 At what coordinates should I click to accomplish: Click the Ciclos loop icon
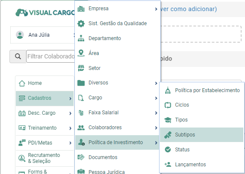click(x=168, y=105)
